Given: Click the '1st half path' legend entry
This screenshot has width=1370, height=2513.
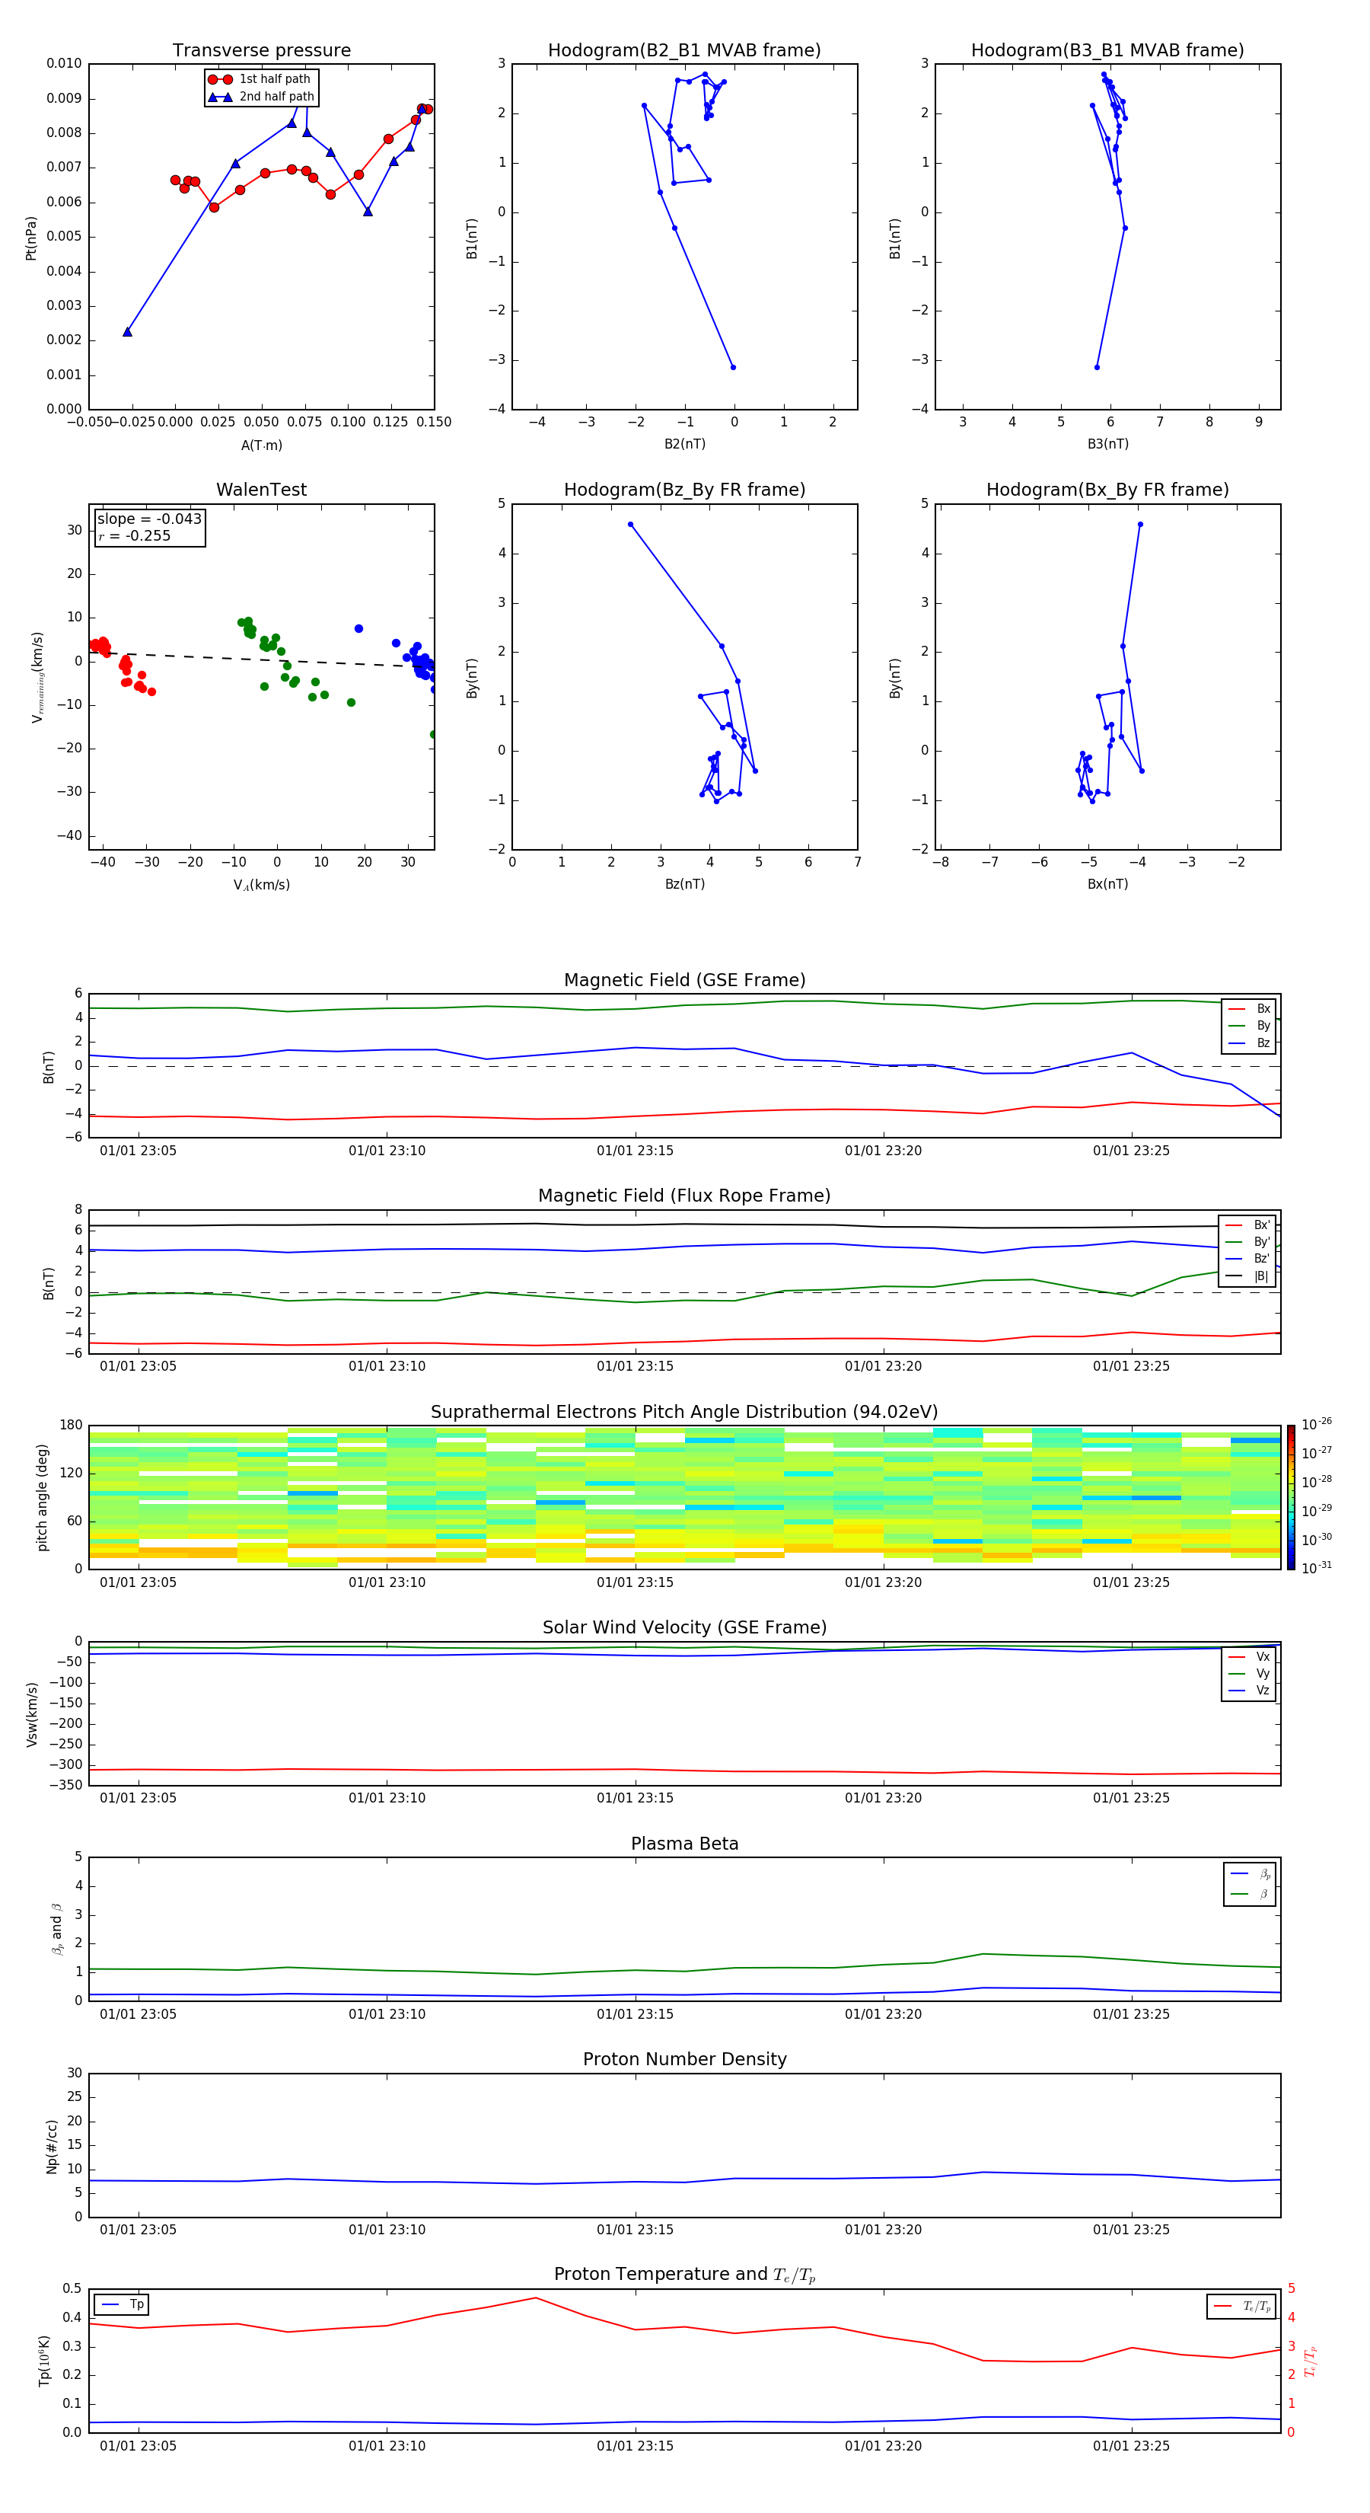Looking at the screenshot, I should click(260, 79).
